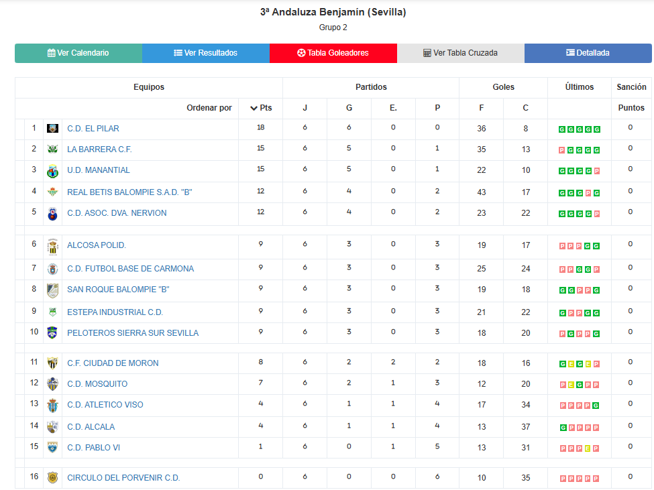Click ALCOSA POLID. team crest
The height and width of the screenshot is (490, 654).
52,247
